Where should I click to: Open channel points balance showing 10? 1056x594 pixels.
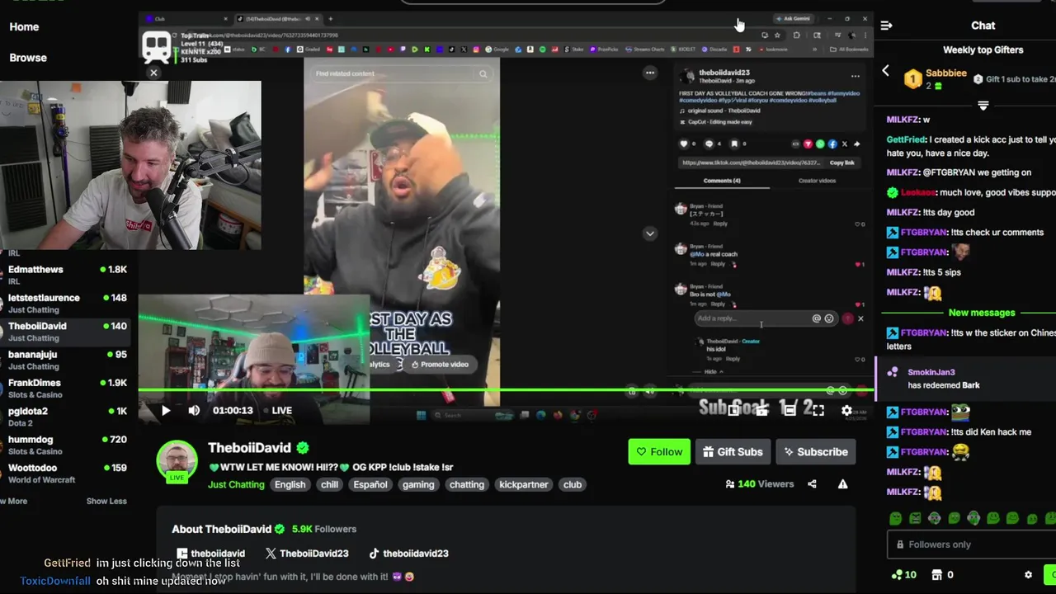pos(904,574)
